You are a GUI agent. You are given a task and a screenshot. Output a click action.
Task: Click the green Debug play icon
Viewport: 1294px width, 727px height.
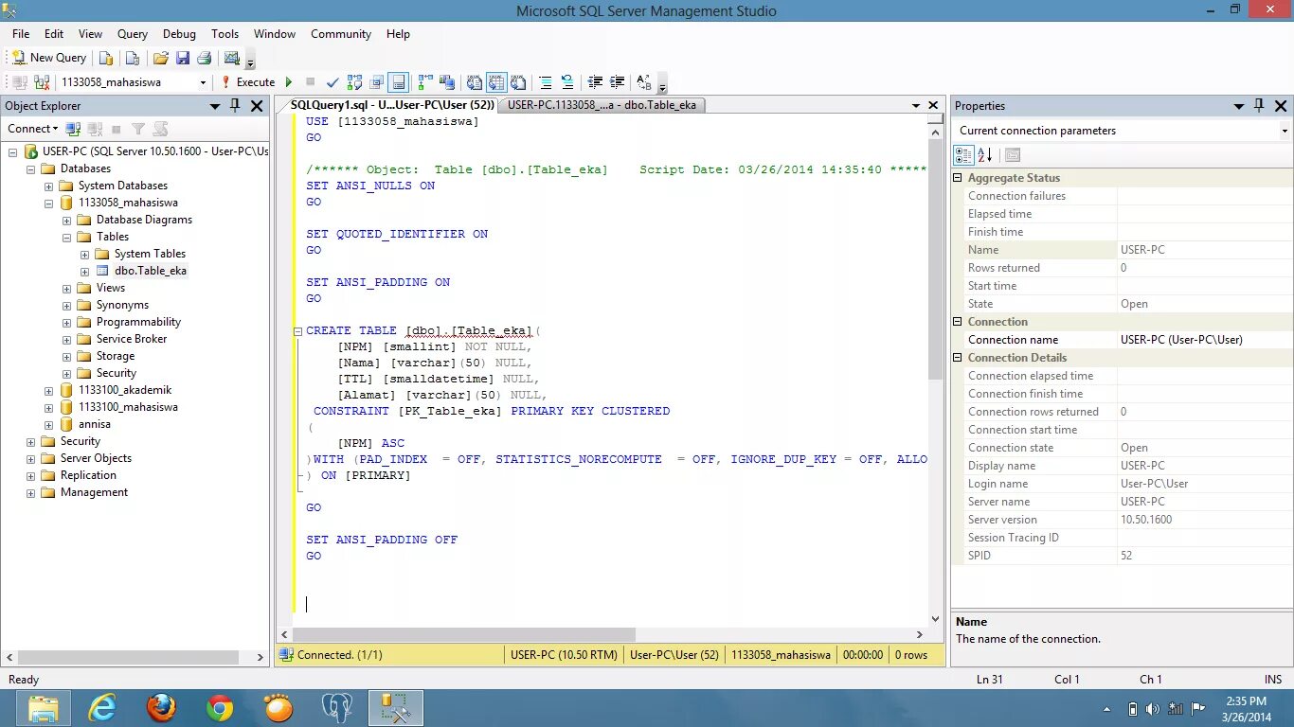289,82
